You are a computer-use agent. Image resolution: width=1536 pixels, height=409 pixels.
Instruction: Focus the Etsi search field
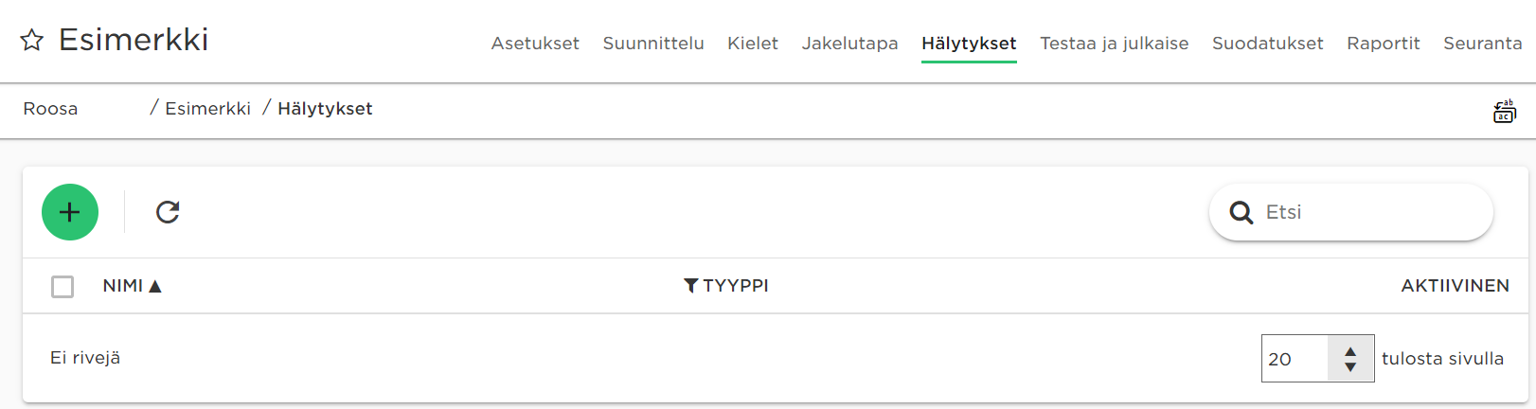[x=1351, y=212]
